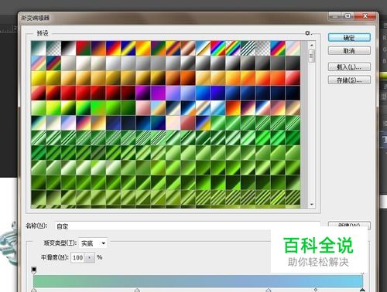Select the dark teal rightmost color stop
387x292 pixels.
[362, 290]
